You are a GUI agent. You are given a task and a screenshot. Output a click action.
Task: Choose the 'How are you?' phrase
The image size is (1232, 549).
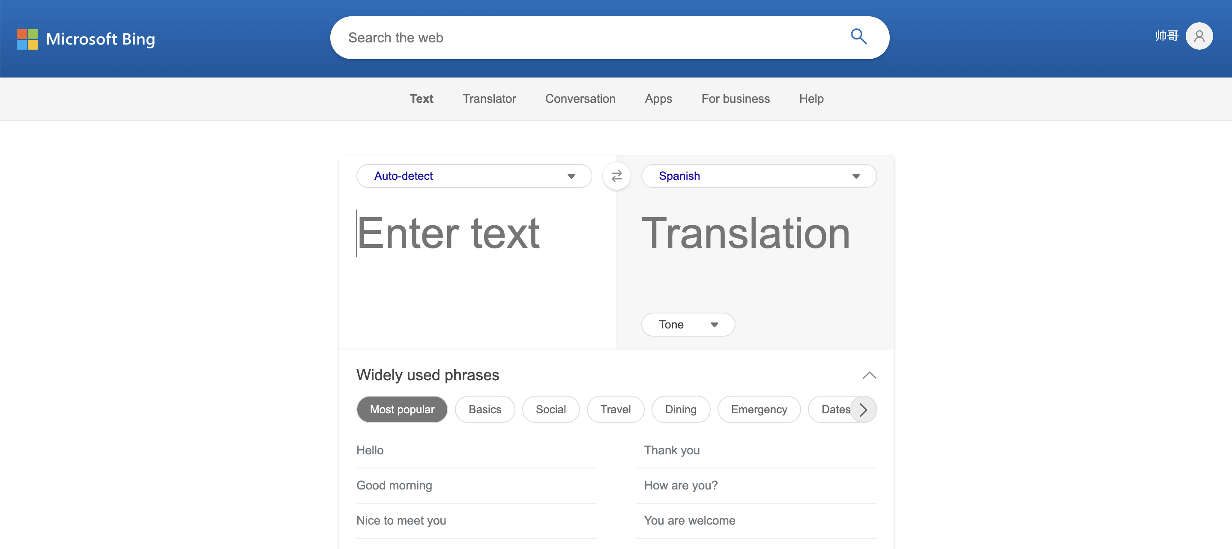click(x=681, y=485)
